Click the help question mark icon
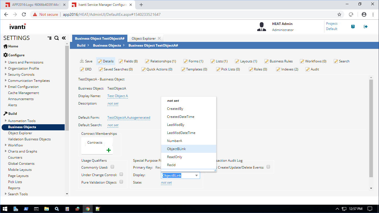The width and height of the screenshot is (379, 213). coord(352,26)
